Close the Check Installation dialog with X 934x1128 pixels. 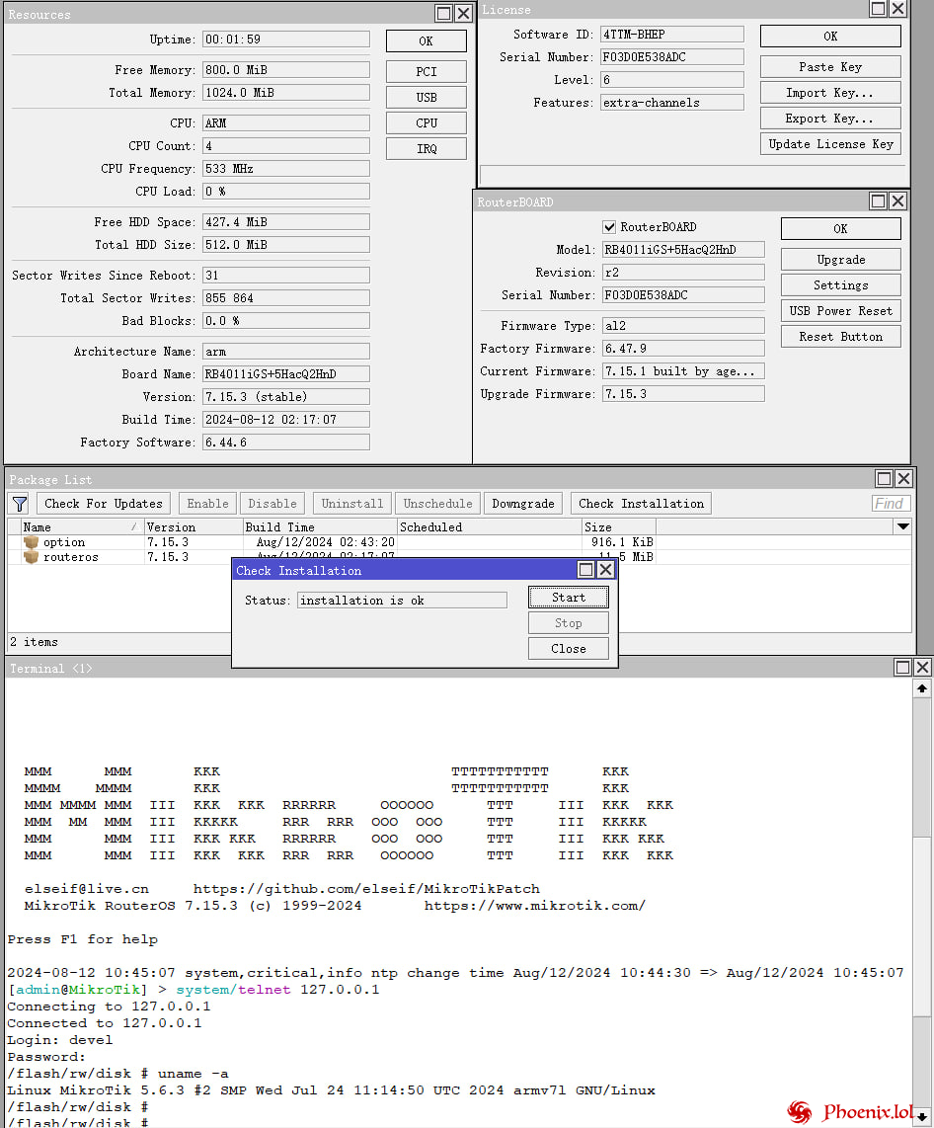click(605, 570)
